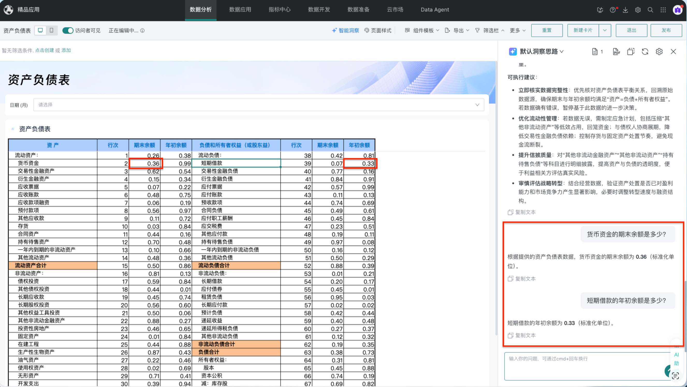687x387 pixels.
Task: Click the 负债合计 row label
Action: coord(209,352)
